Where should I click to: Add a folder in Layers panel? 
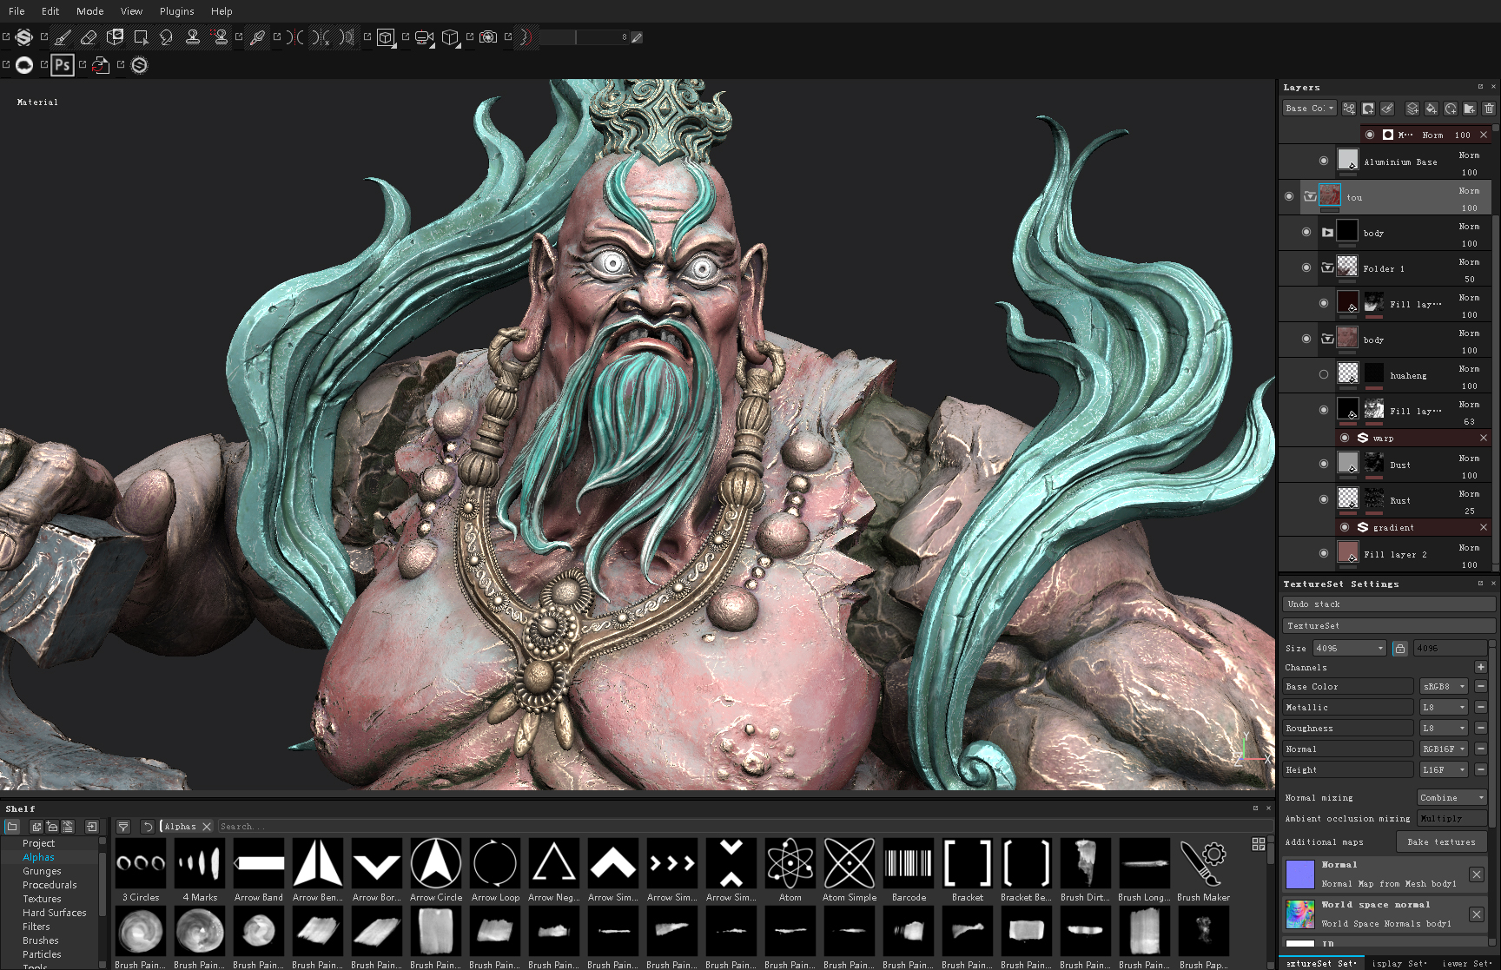pos(1470,109)
